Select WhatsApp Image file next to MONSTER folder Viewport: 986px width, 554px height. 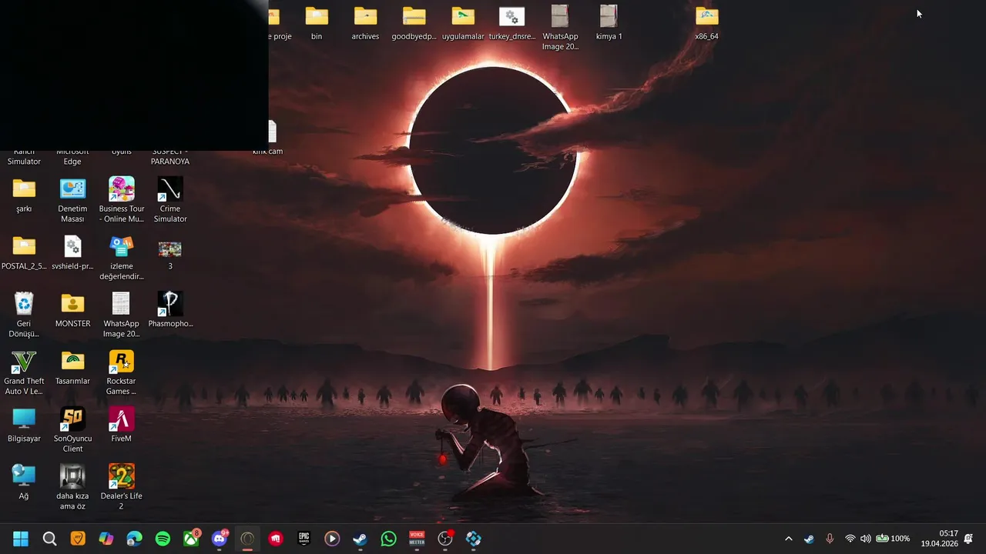(121, 314)
